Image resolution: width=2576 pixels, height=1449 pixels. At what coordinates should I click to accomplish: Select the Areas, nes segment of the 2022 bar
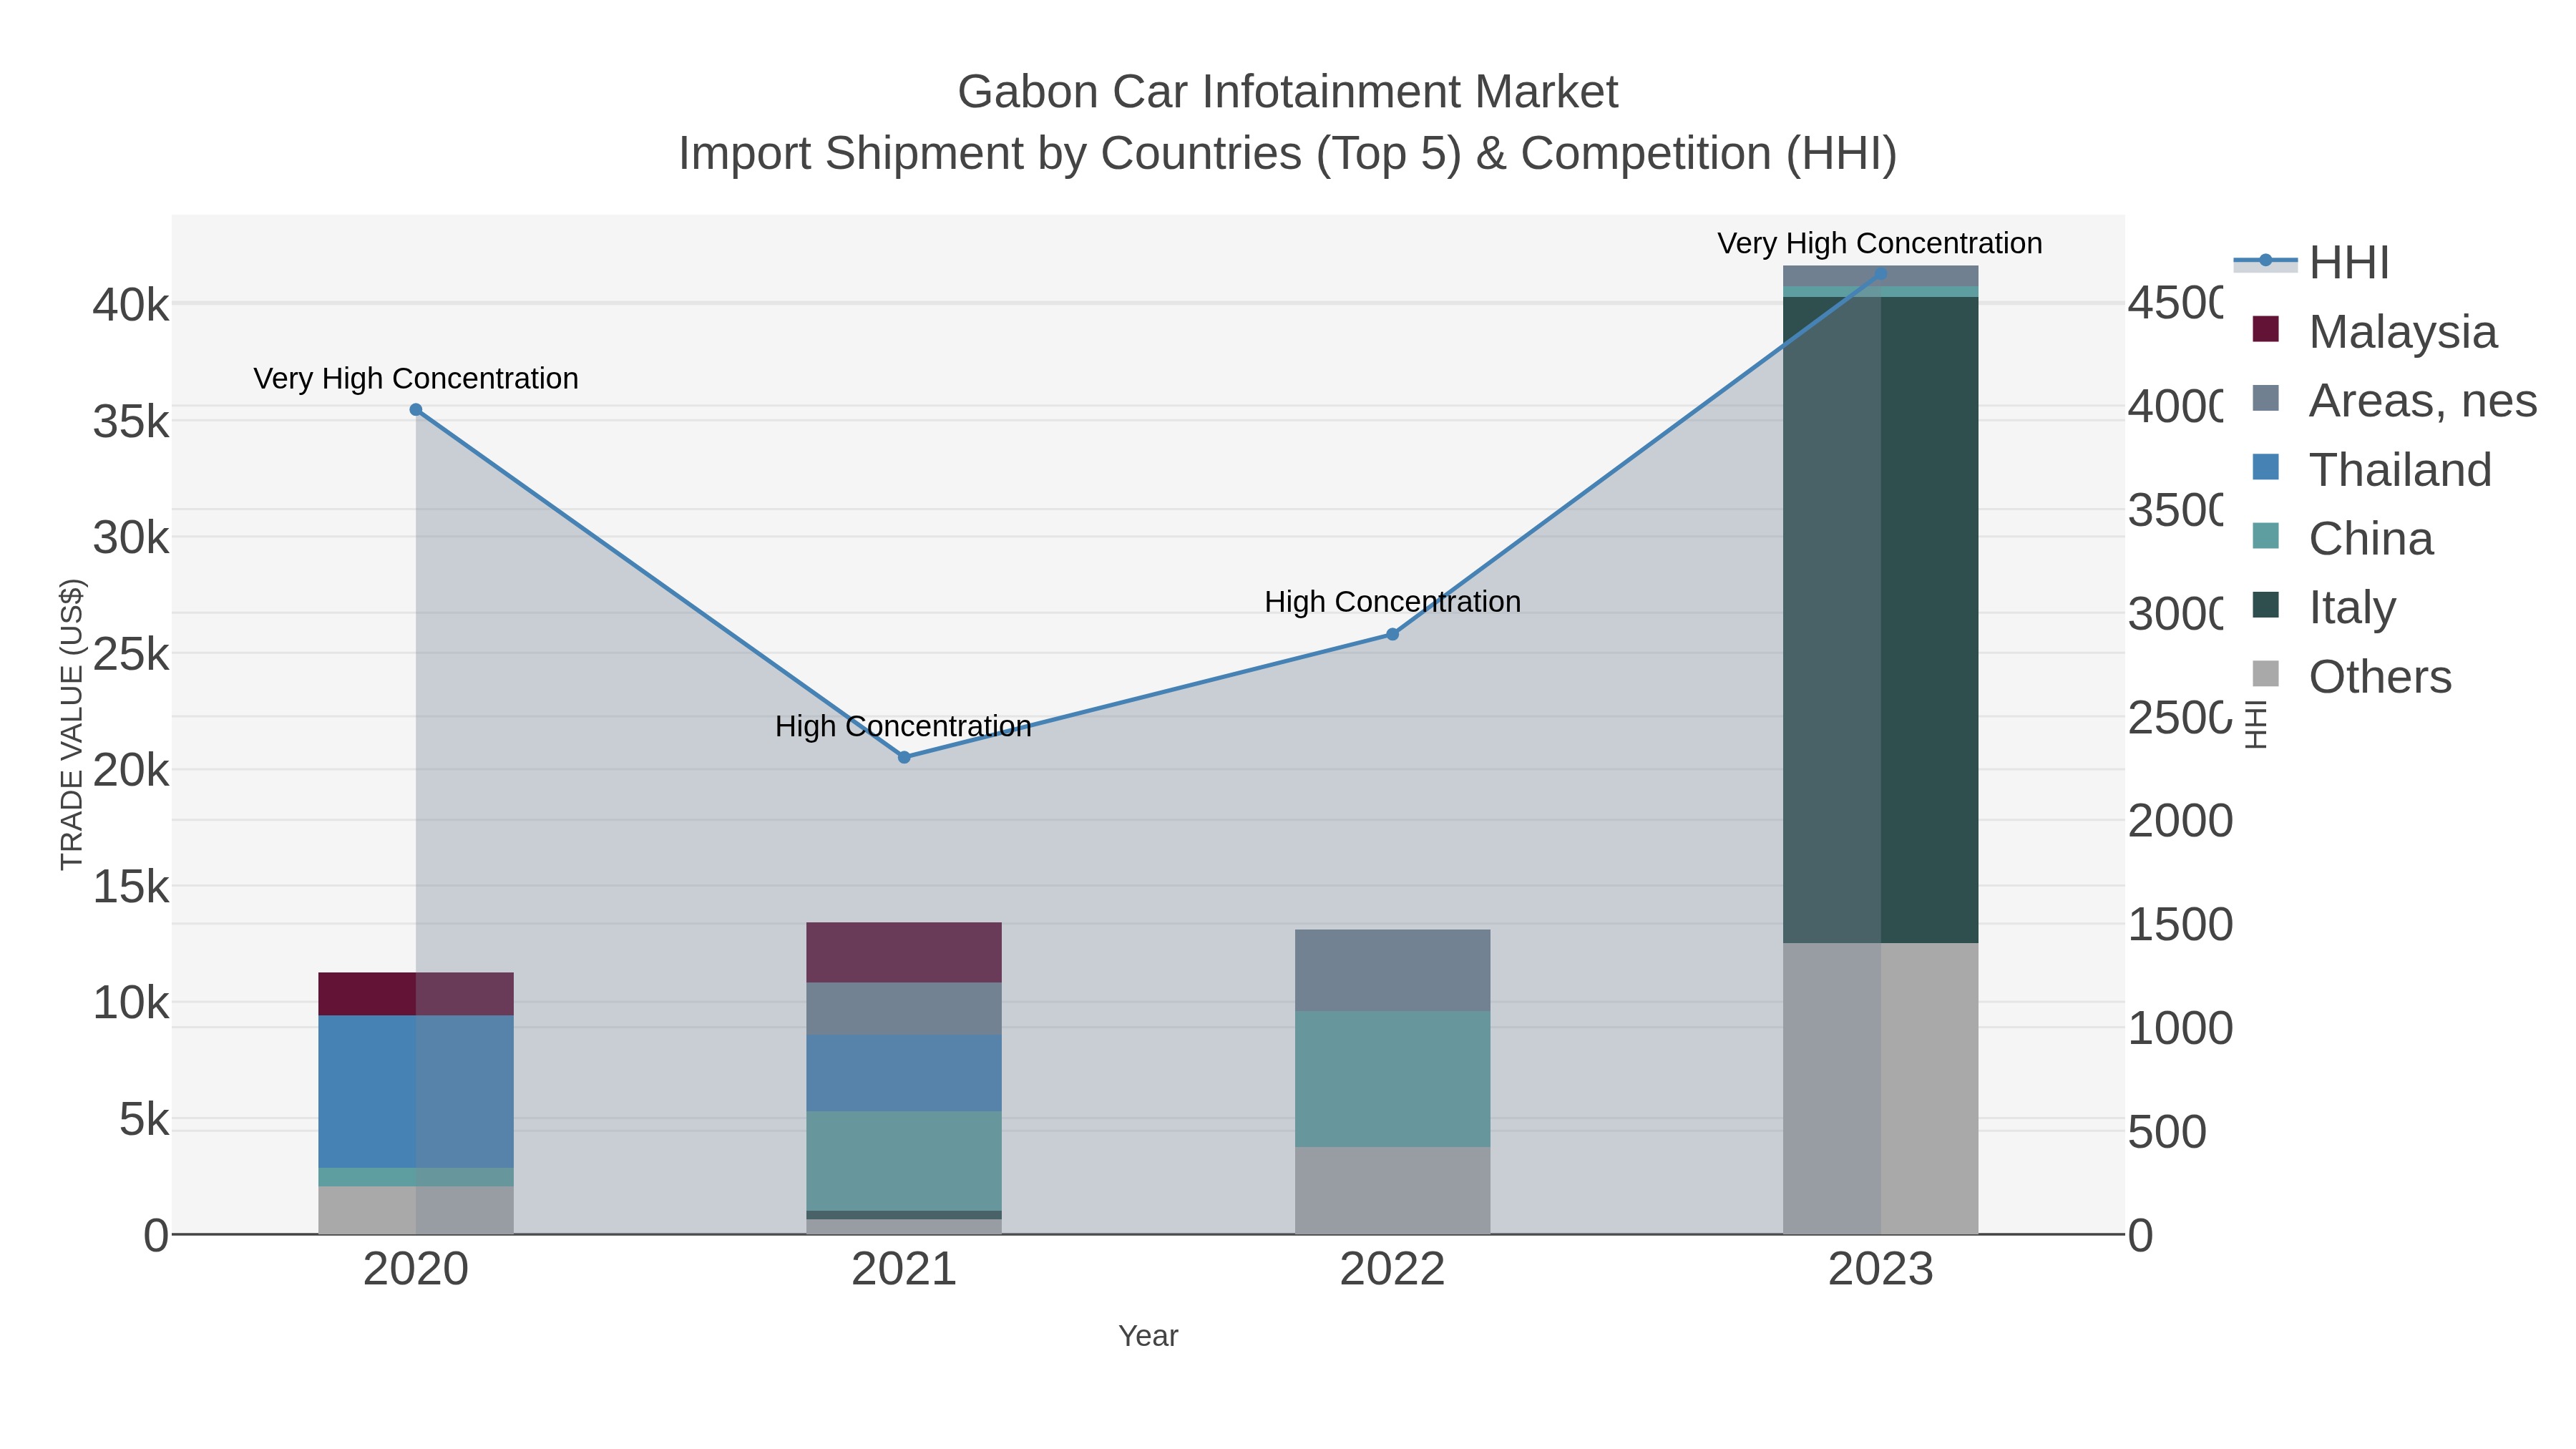(1392, 970)
